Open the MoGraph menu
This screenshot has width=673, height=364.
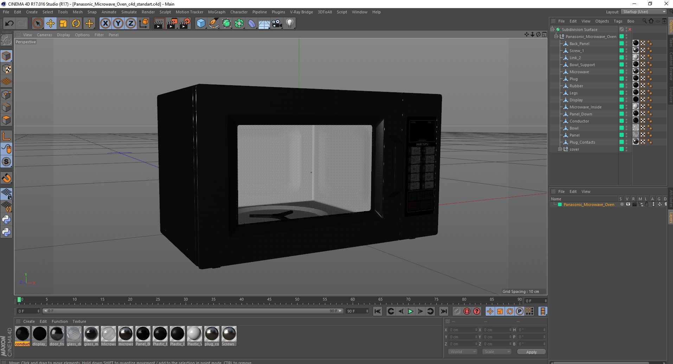click(x=217, y=12)
